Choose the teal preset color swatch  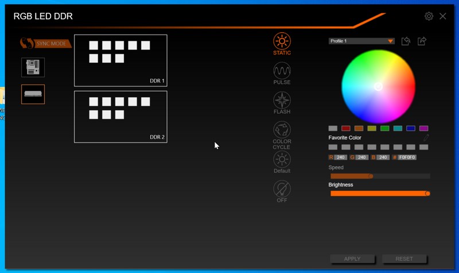[398, 128]
